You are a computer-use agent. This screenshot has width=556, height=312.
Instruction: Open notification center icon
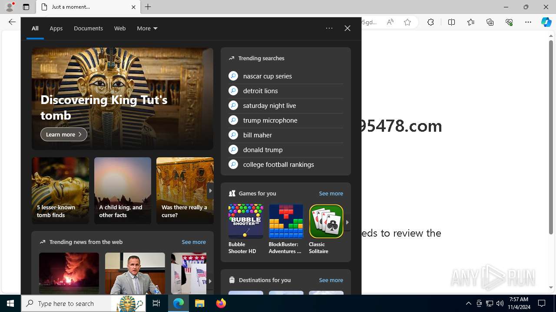point(542,303)
